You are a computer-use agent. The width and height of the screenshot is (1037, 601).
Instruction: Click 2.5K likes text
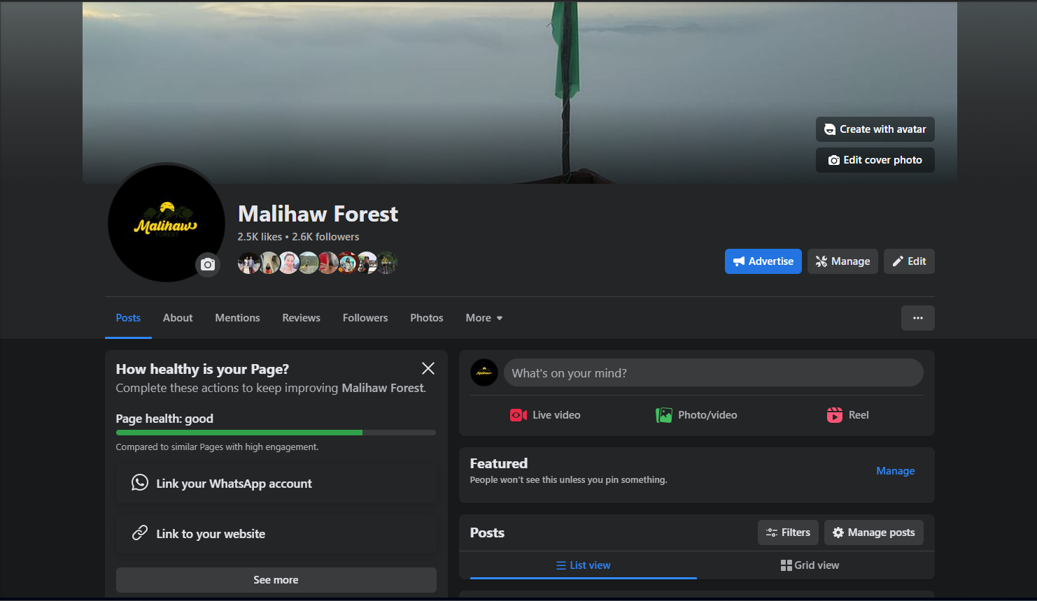260,237
